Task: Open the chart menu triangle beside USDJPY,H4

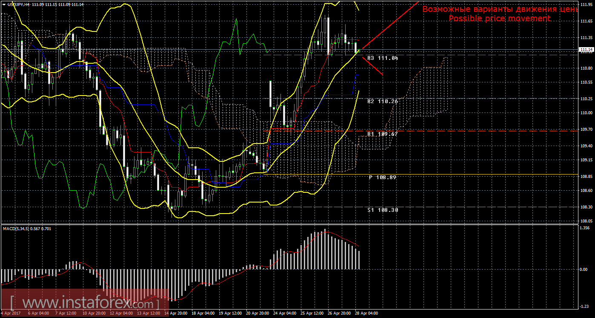Action: [x=3, y=4]
